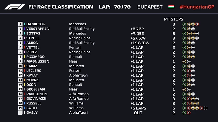Viewport: 218px width, 122px height.
Task: Click the Hungarian flag icon
Action: pyautogui.click(x=171, y=7)
